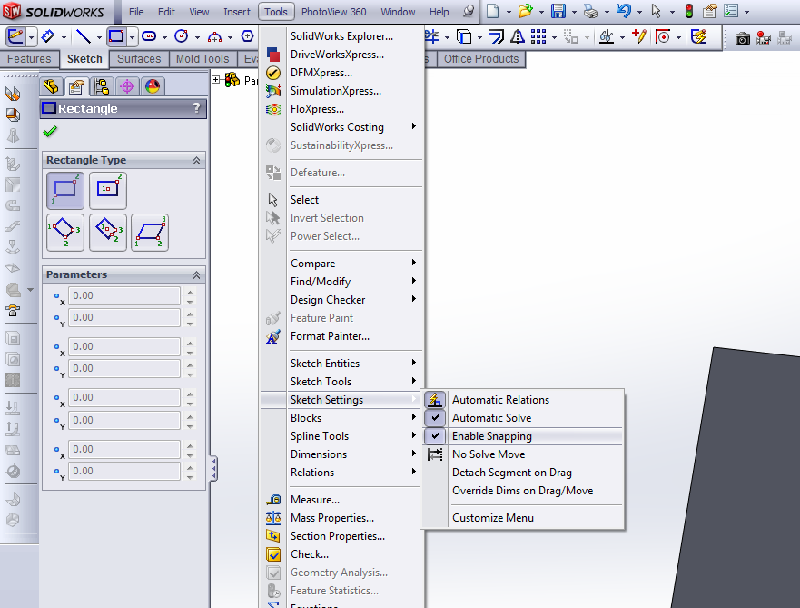Screen dimensions: 800x608
Task: Select the Center Rectangle type icon
Action: [108, 191]
